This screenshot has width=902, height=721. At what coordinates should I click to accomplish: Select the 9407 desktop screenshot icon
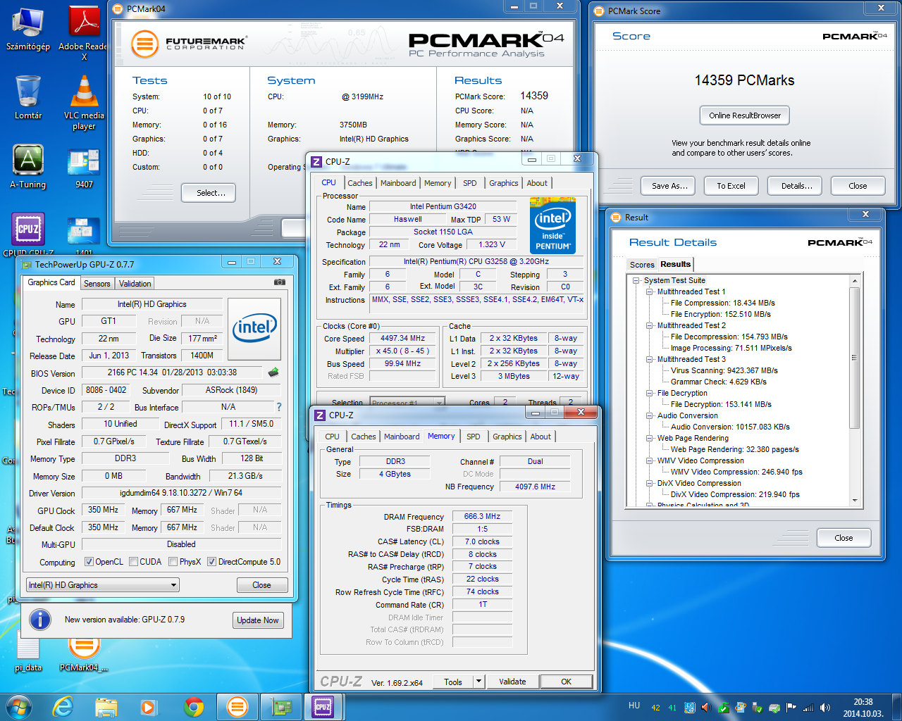[x=84, y=168]
